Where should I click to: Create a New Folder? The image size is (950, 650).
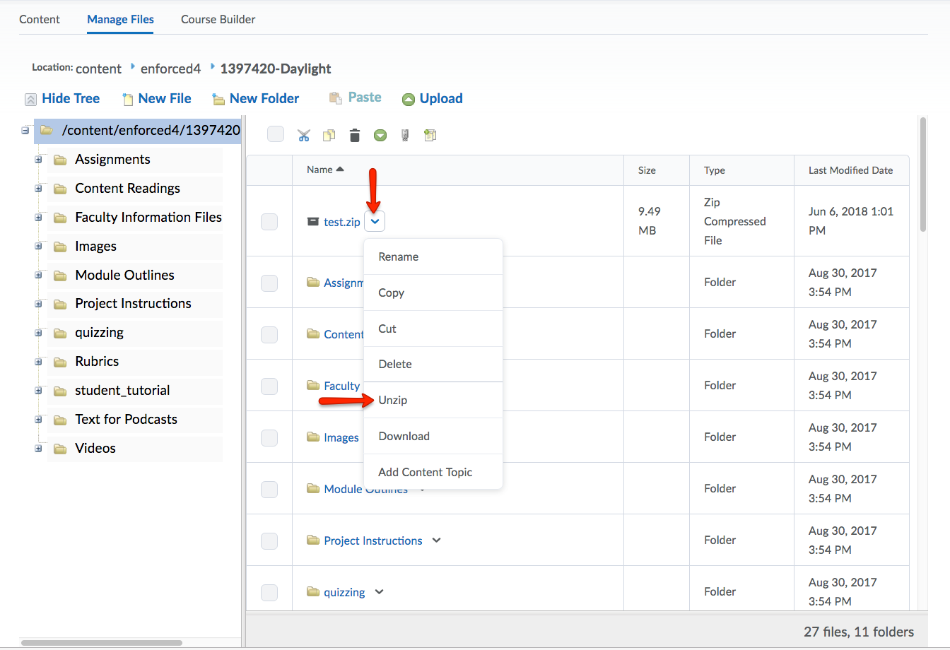coord(256,99)
